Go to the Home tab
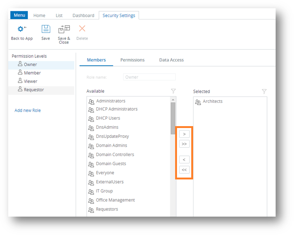Viewport: 294px width, 235px height. pos(39,15)
